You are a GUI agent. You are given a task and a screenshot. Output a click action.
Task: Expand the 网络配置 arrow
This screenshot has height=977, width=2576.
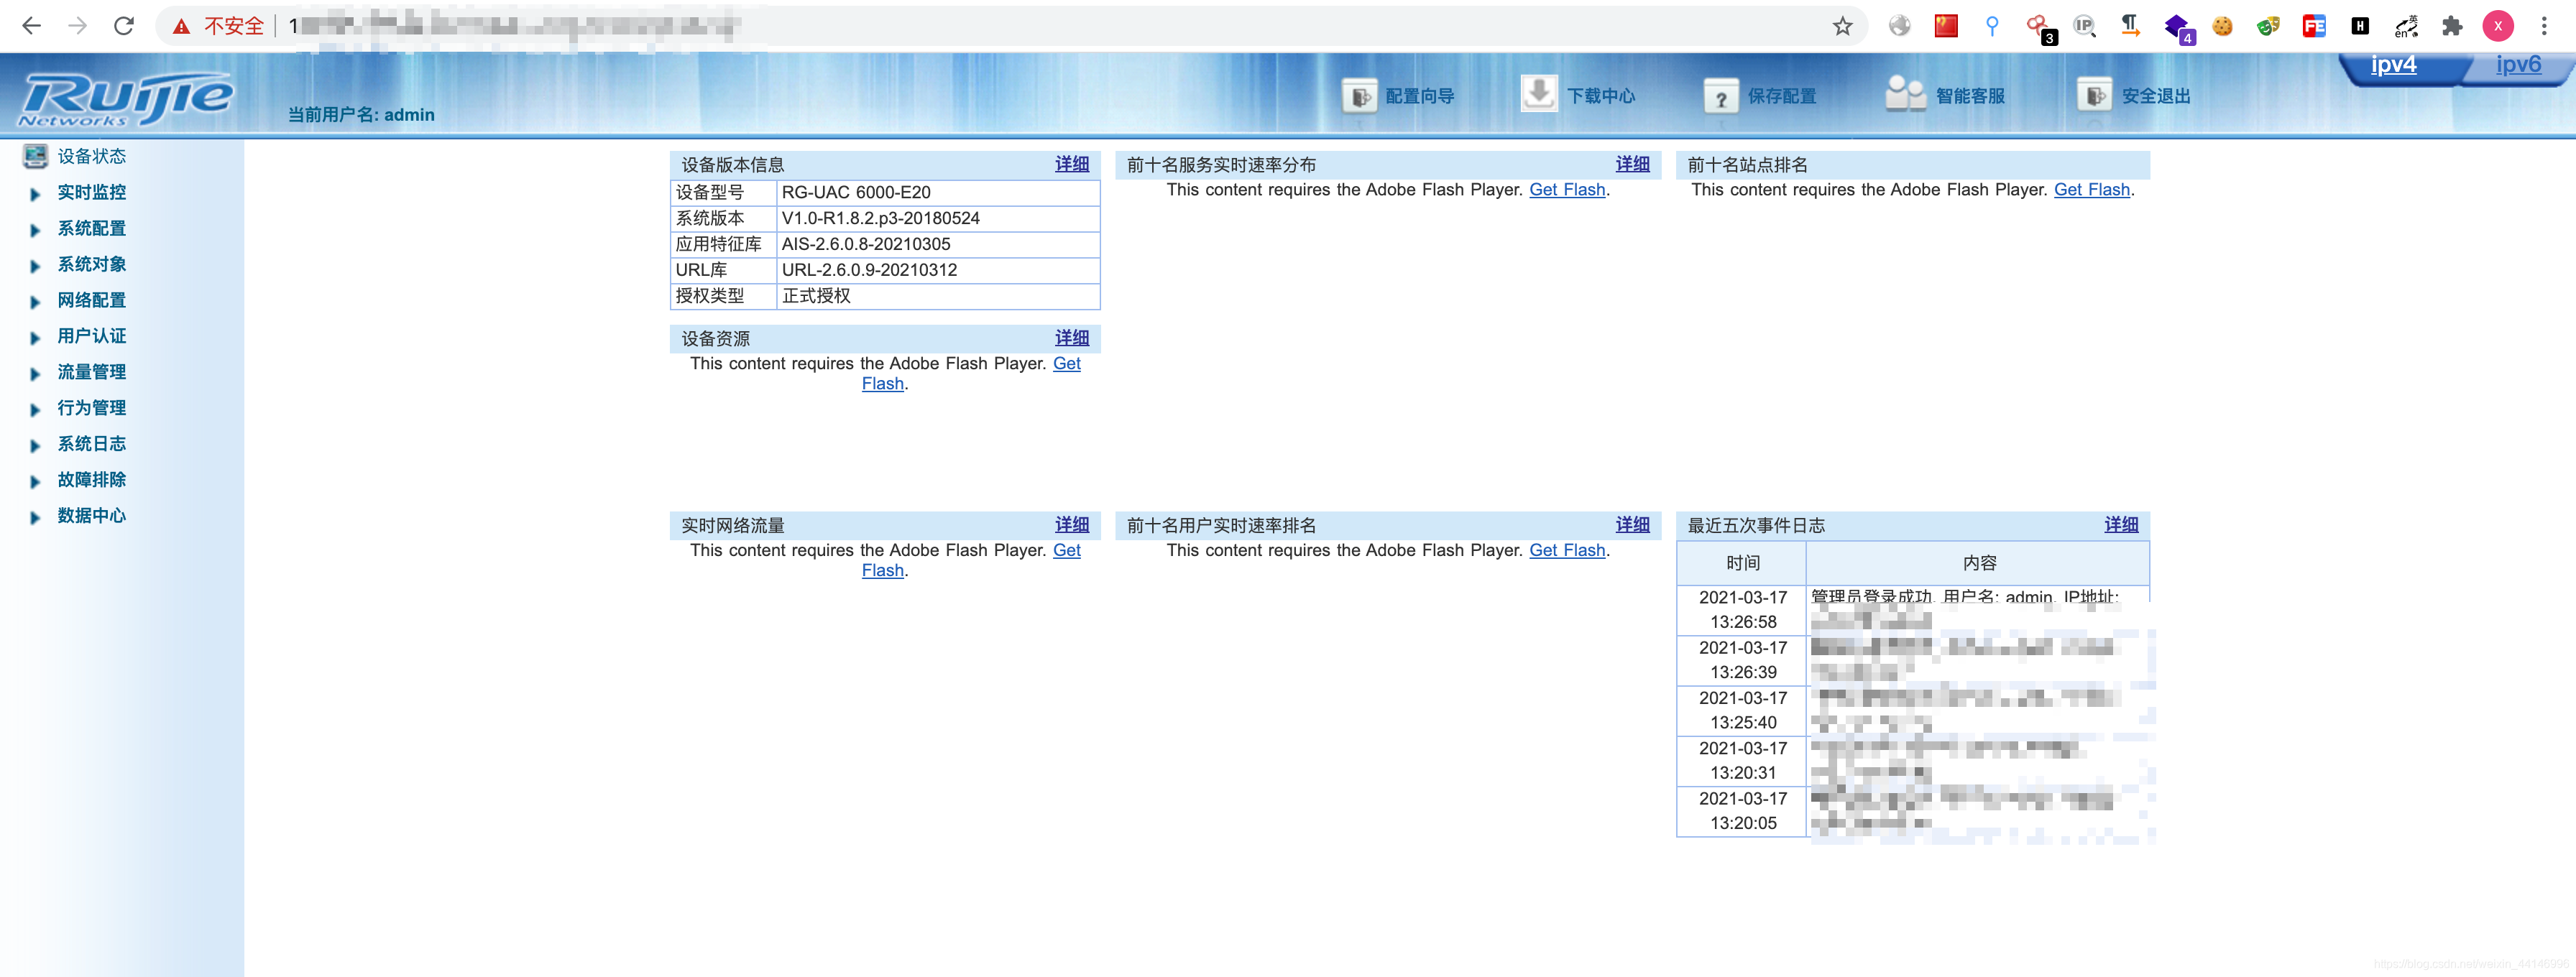[35, 302]
